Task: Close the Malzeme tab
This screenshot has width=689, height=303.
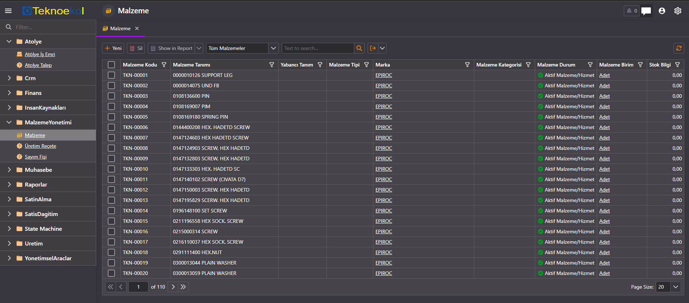Action: click(x=137, y=28)
